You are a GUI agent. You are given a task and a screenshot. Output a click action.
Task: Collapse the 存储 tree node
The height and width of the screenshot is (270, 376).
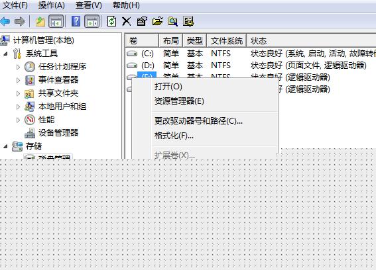6,146
